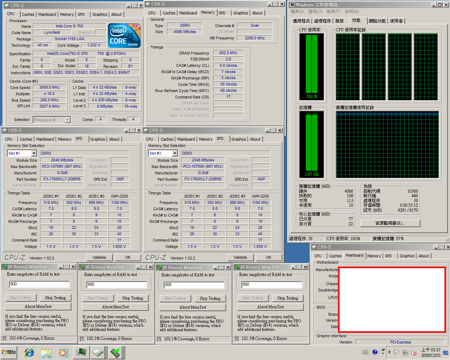Select the Intel Core i5 750 name field
450x360 pixels.
tap(69, 26)
